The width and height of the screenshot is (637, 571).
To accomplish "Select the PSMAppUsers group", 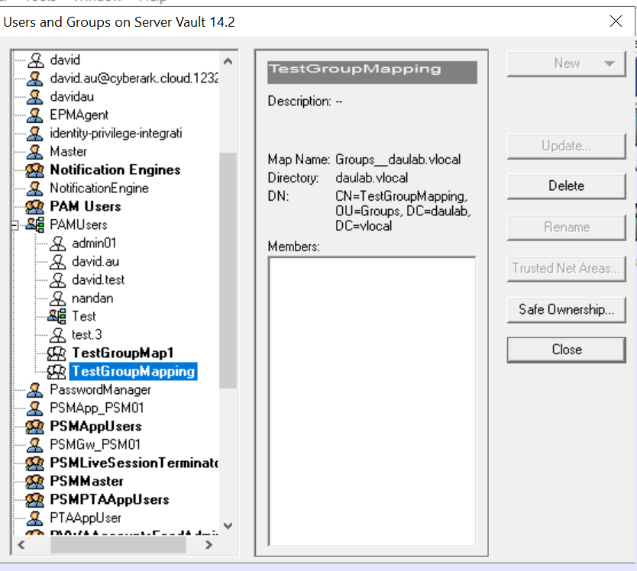I will tap(96, 427).
